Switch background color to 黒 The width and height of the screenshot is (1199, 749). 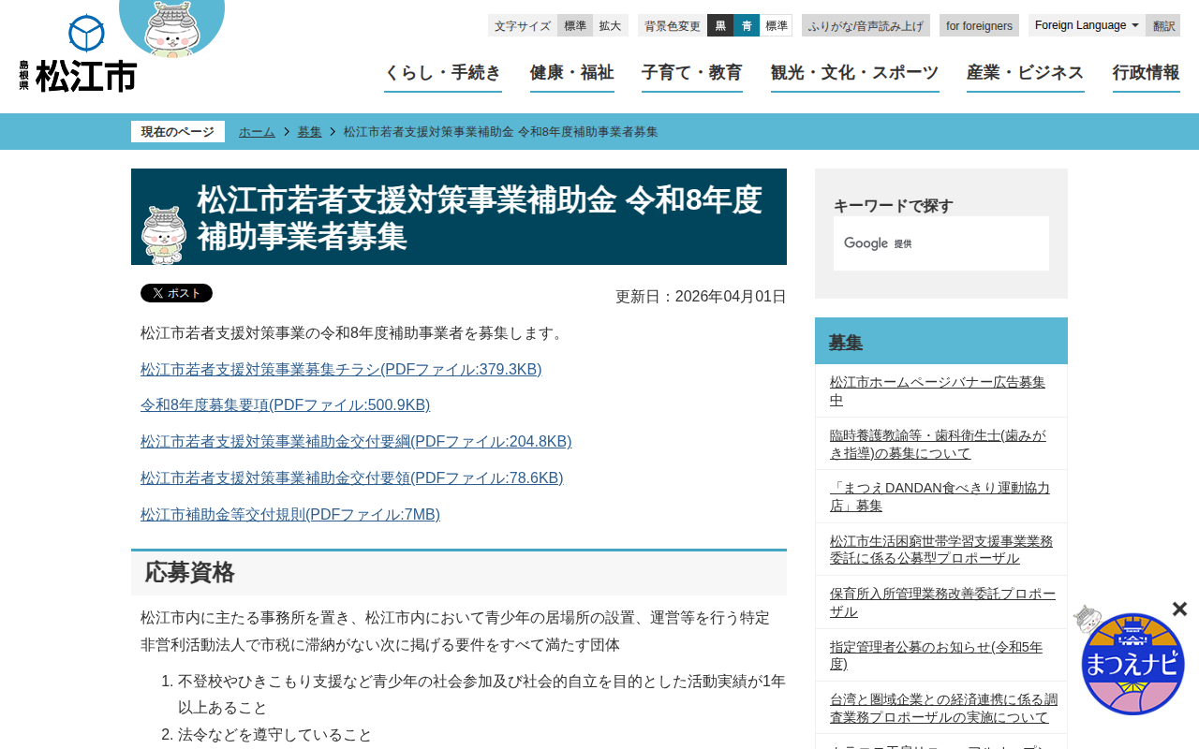pos(720,25)
